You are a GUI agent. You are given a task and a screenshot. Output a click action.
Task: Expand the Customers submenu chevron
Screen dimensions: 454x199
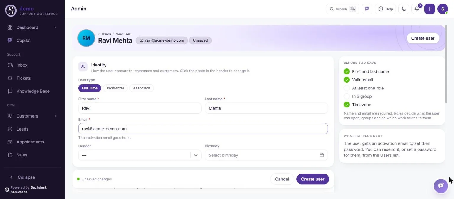[x=55, y=116]
